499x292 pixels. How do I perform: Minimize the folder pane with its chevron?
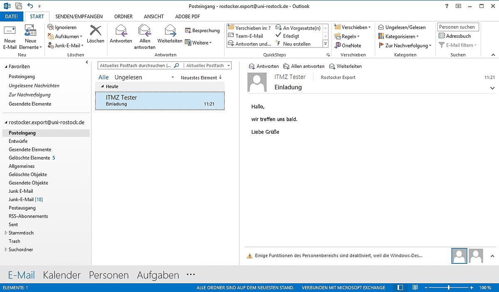coord(87,62)
